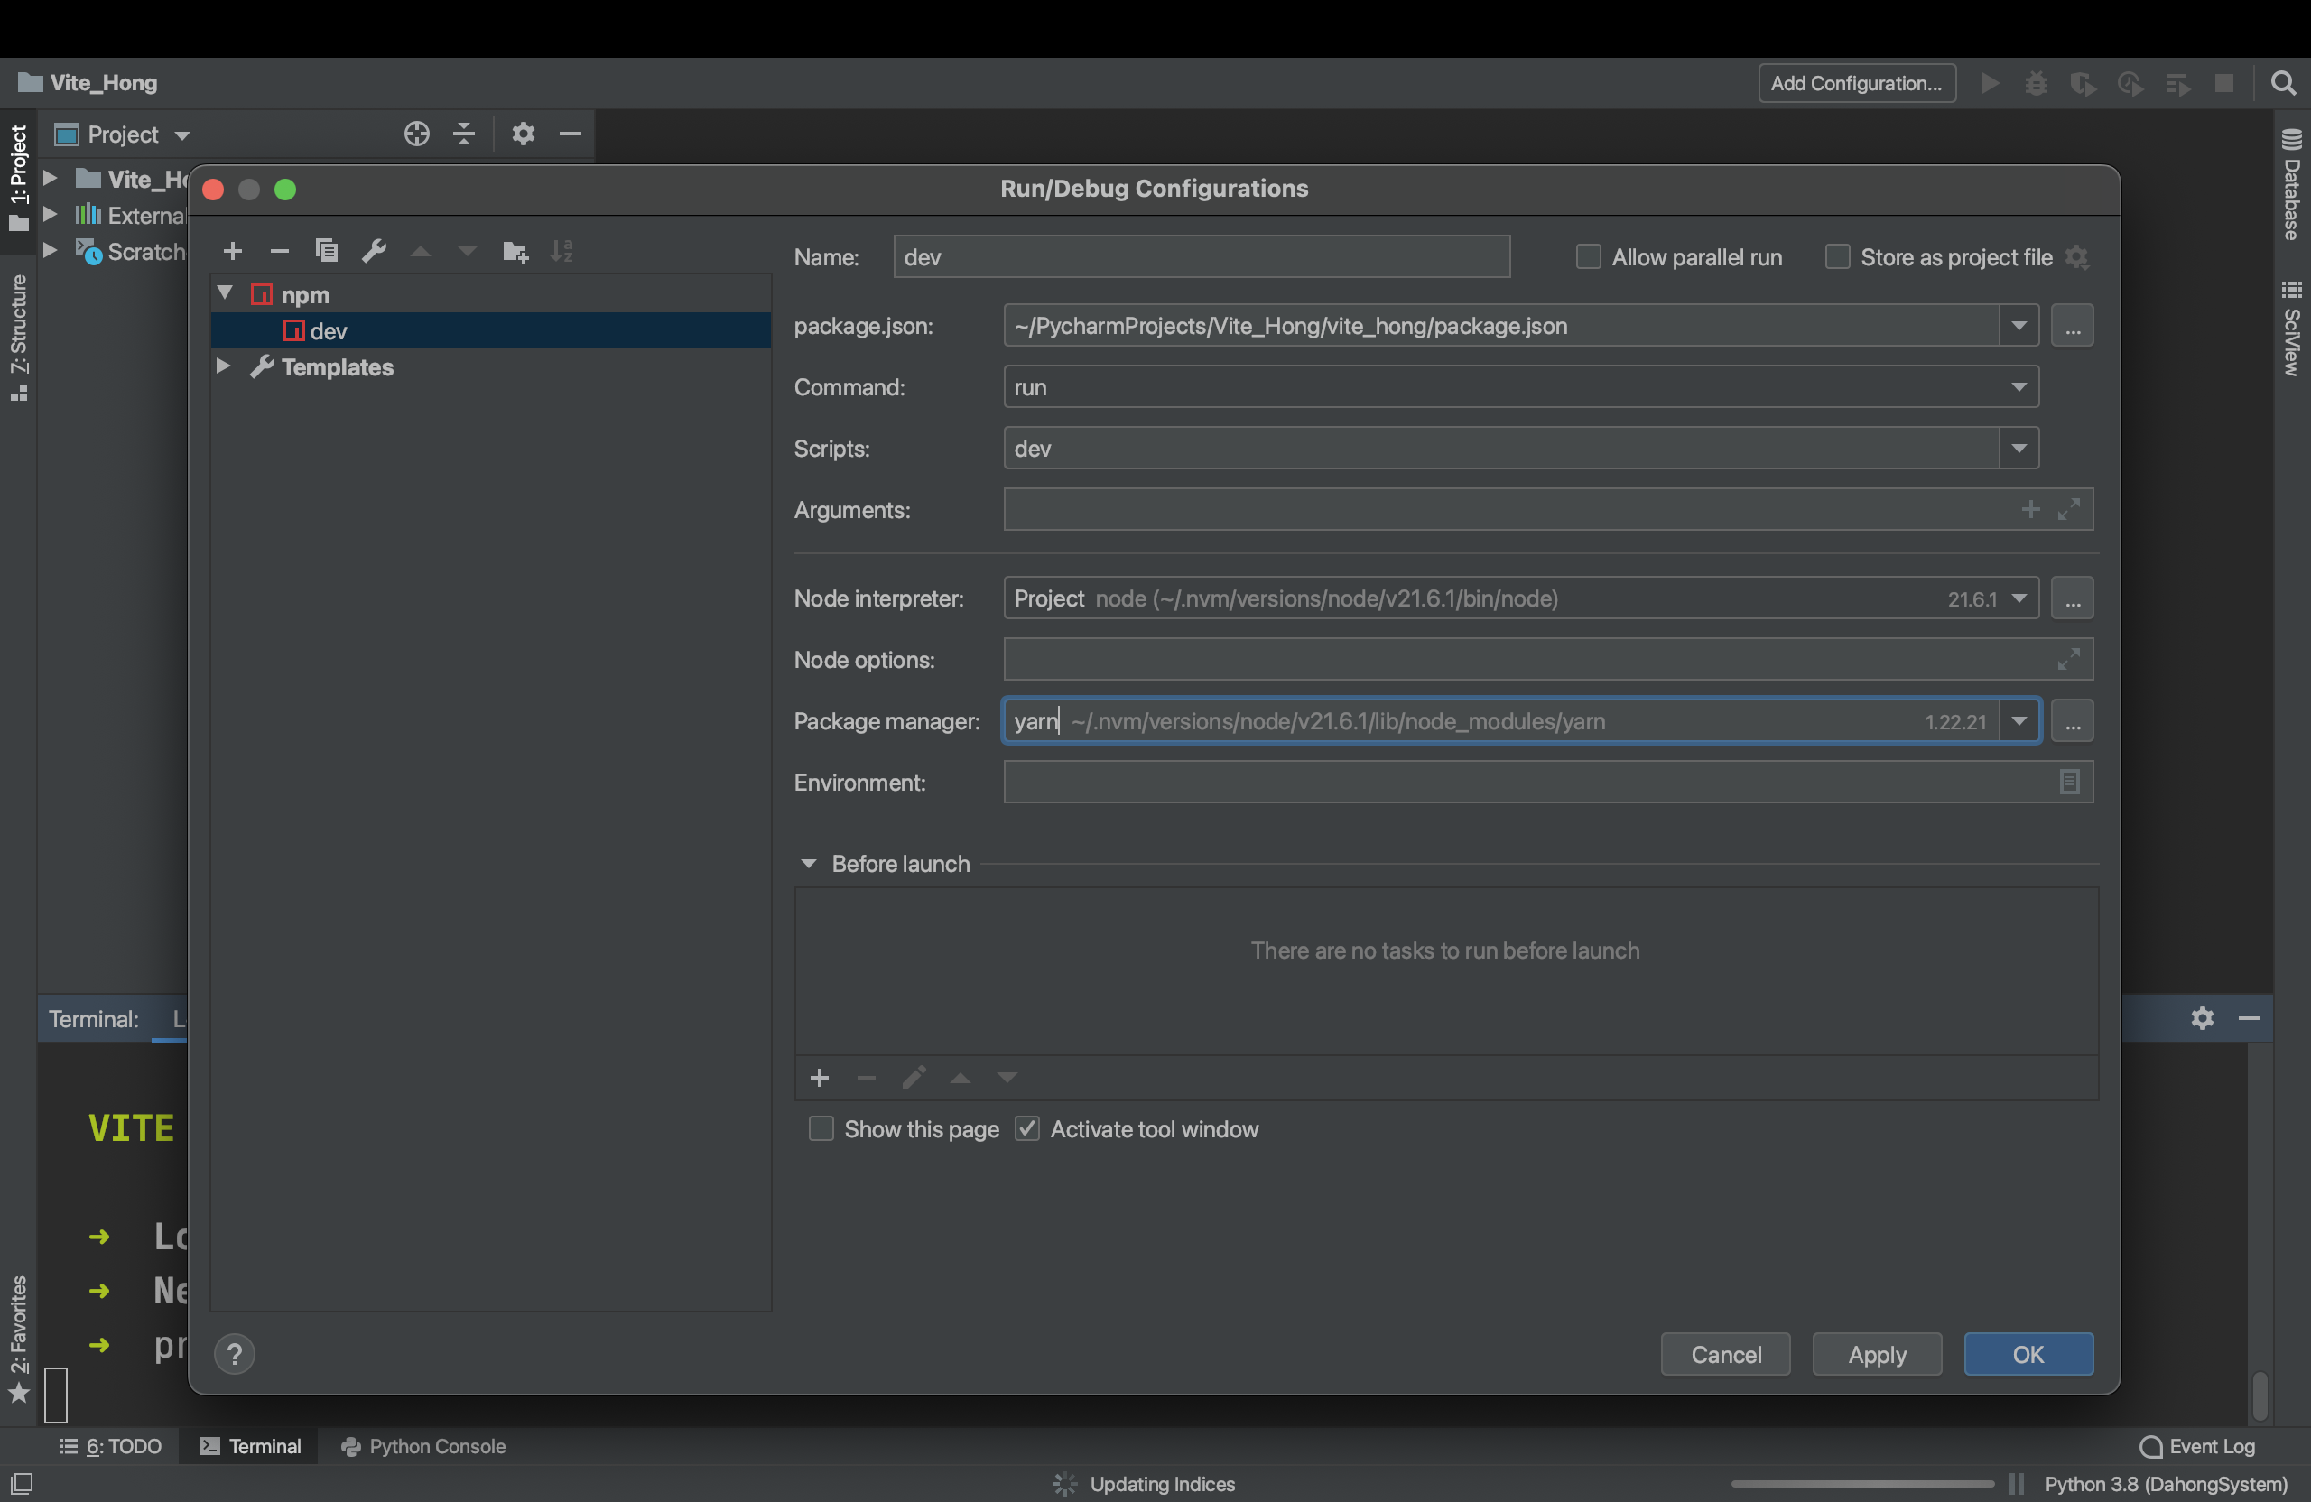This screenshot has width=2311, height=1502.
Task: Browse for Node interpreter
Action: (2072, 598)
